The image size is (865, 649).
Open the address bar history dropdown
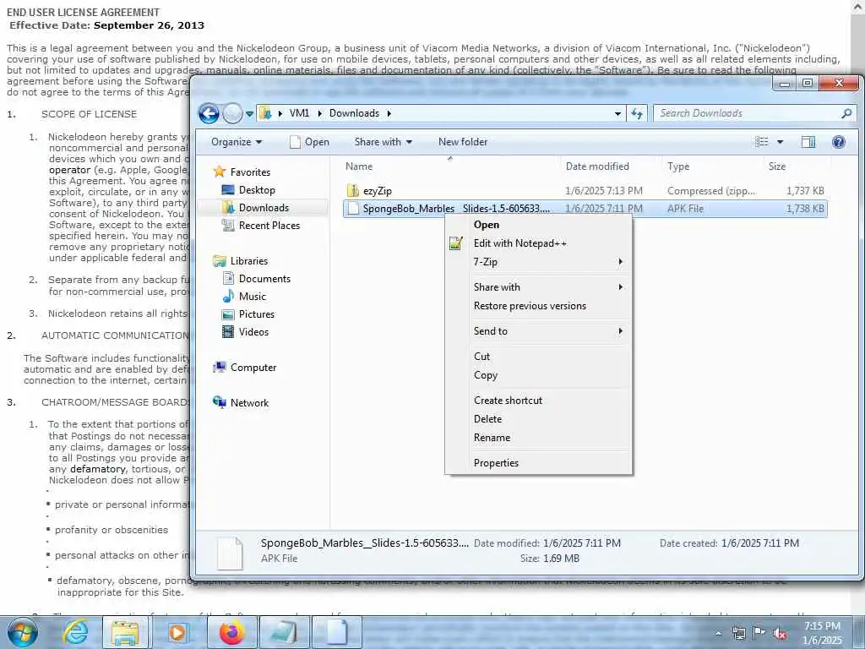click(x=617, y=114)
